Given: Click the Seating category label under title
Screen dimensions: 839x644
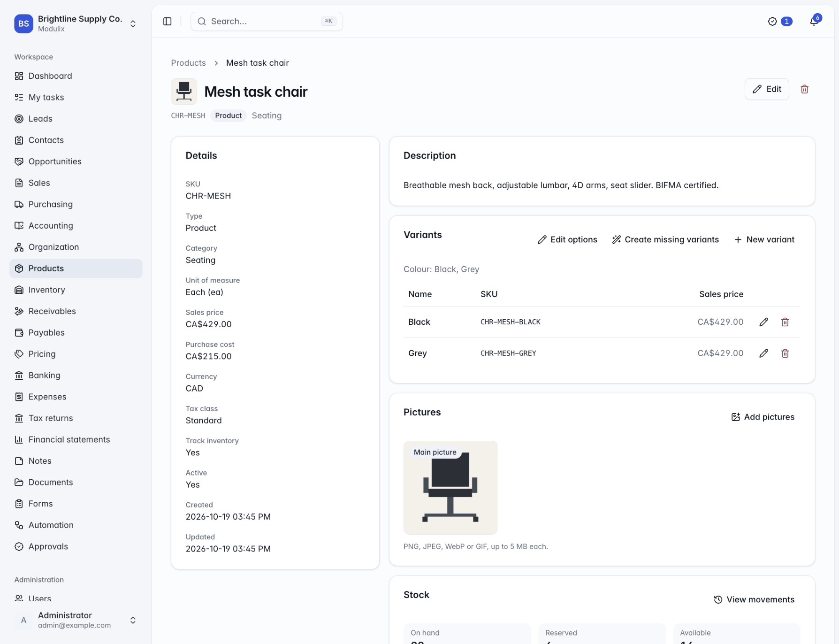Looking at the screenshot, I should [x=267, y=115].
